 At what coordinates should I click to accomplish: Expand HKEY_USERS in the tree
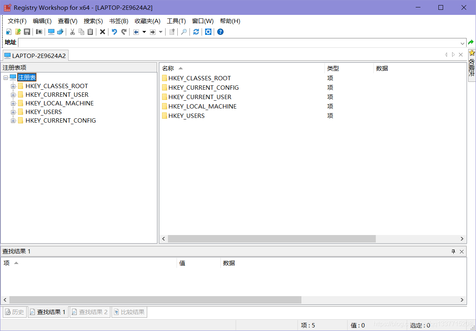(x=13, y=112)
